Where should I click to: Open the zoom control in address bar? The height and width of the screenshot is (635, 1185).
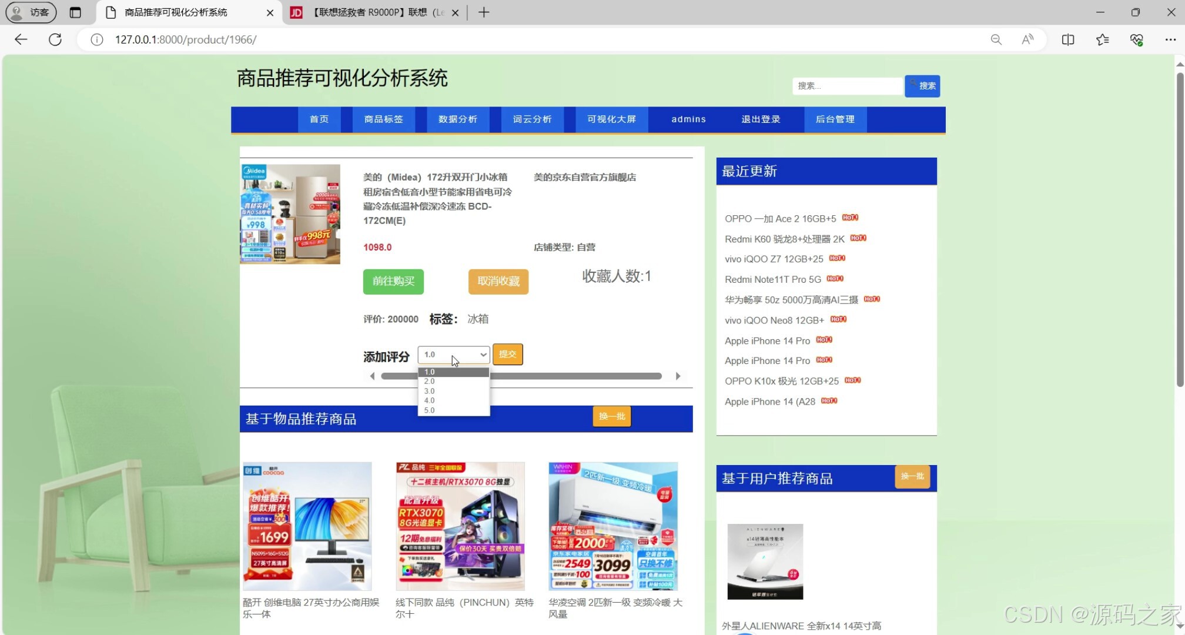pyautogui.click(x=996, y=39)
